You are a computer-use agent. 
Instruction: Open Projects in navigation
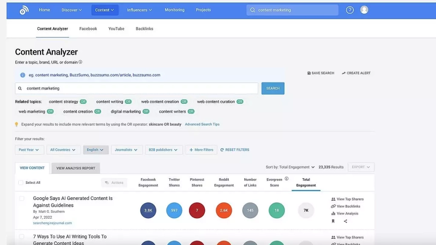(x=203, y=10)
